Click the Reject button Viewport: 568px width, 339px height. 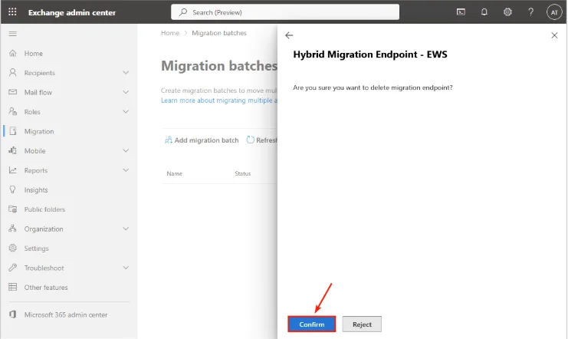362,324
